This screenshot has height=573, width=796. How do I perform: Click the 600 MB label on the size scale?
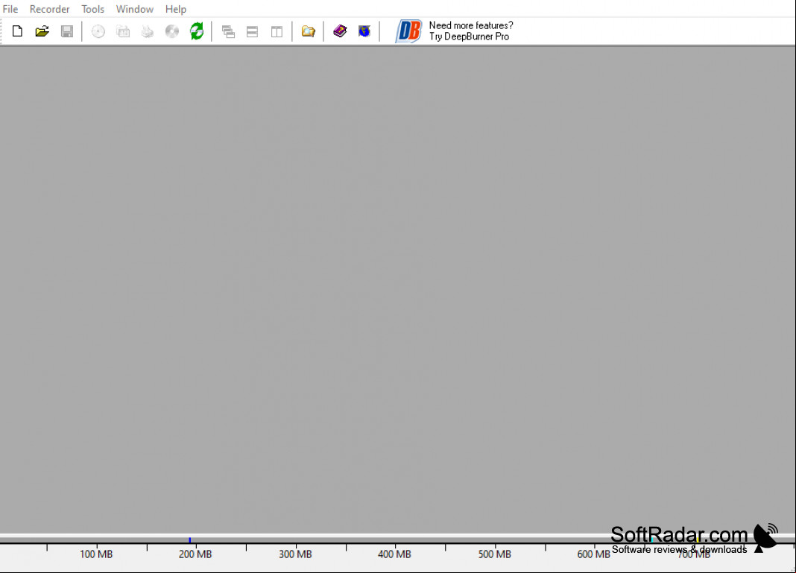[593, 554]
